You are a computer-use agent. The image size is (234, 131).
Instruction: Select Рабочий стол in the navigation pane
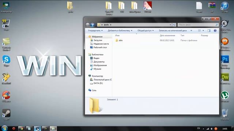pos(100,47)
